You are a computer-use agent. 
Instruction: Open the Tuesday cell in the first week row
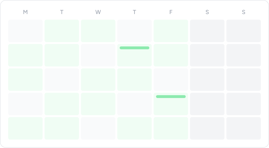coord(62,31)
